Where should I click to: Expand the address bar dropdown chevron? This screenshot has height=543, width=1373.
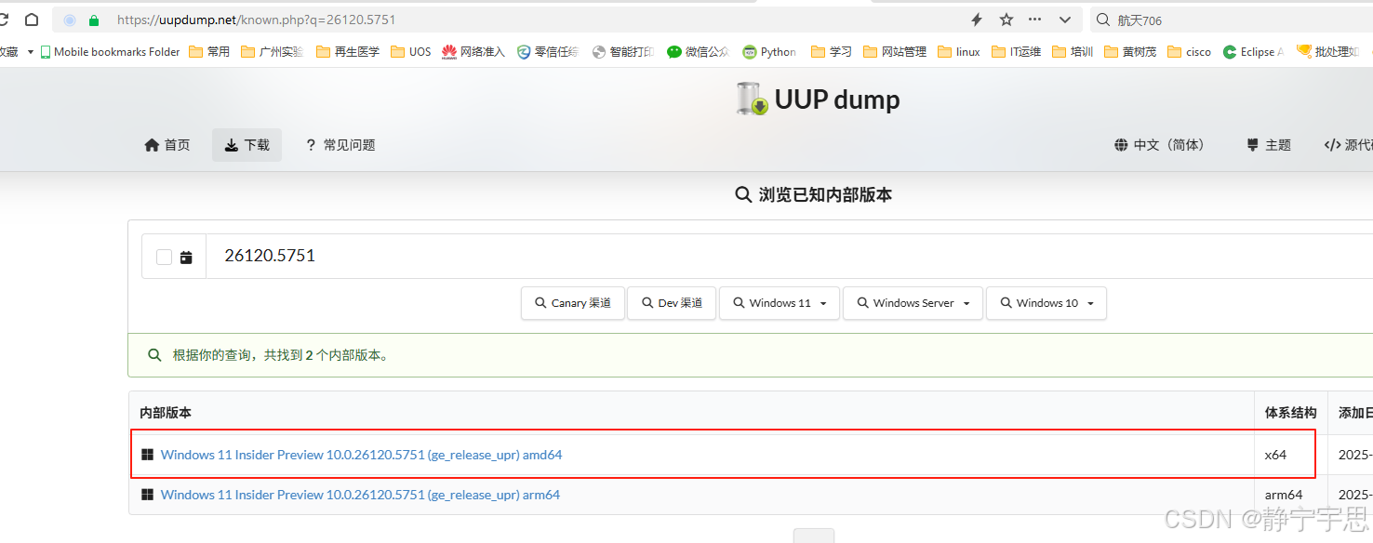click(1065, 20)
